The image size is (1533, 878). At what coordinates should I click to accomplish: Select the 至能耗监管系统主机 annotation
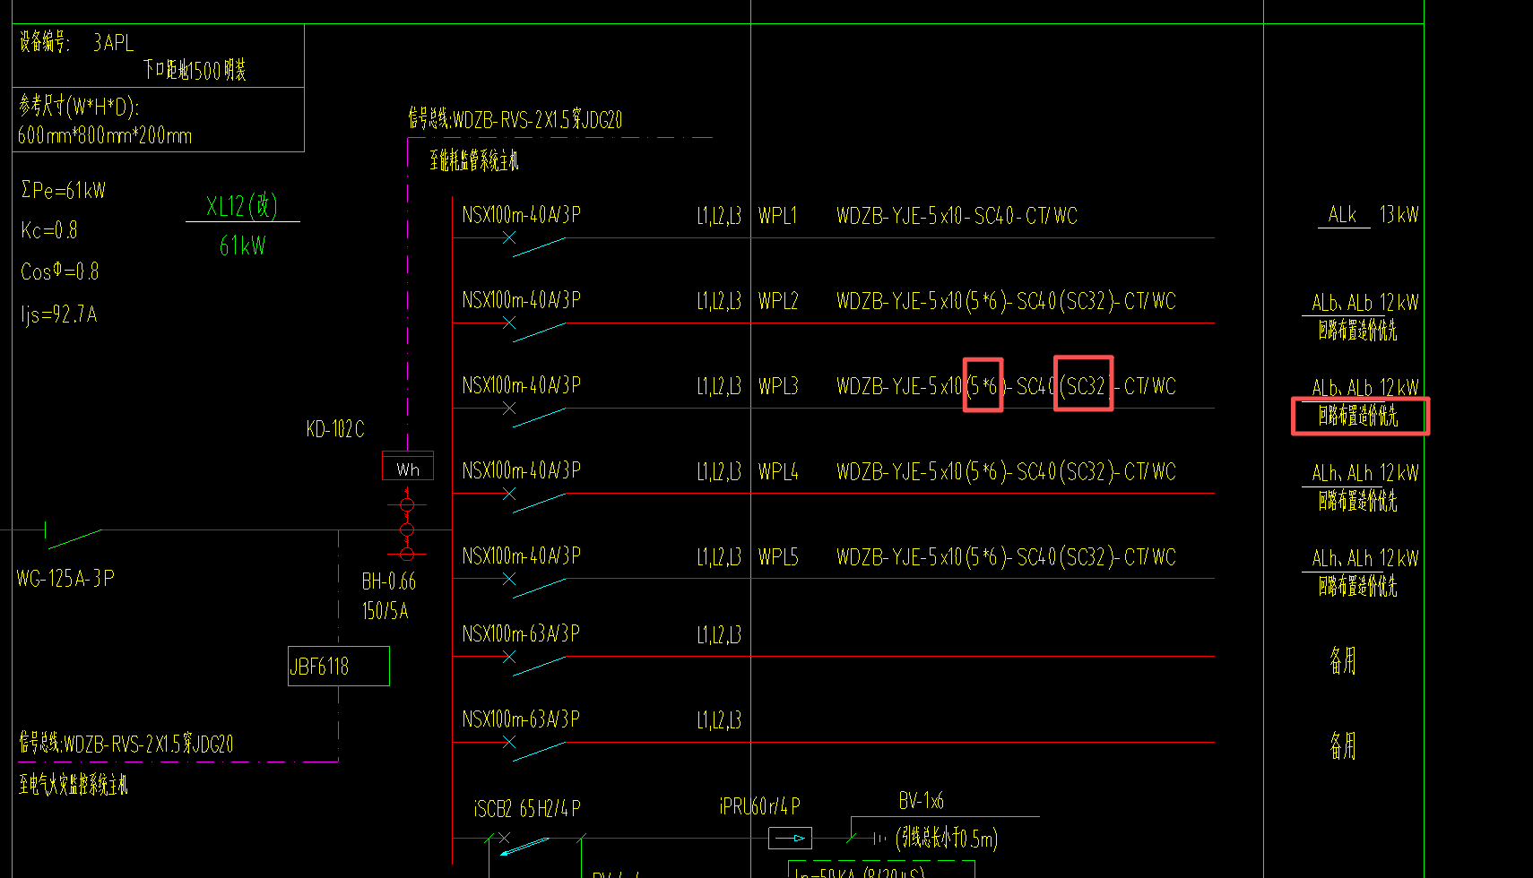pos(474,160)
